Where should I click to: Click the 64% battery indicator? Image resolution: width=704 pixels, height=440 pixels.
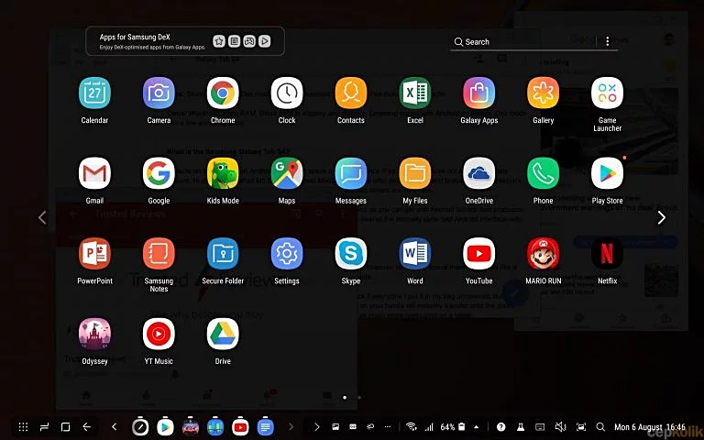point(453,427)
